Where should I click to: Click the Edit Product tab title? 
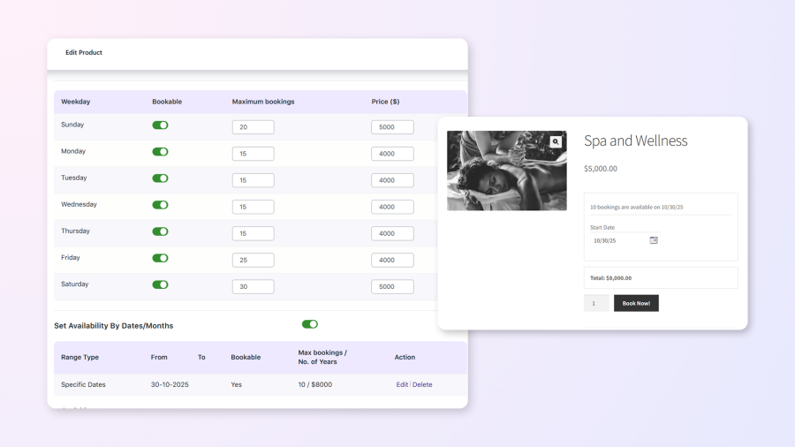[x=84, y=53]
